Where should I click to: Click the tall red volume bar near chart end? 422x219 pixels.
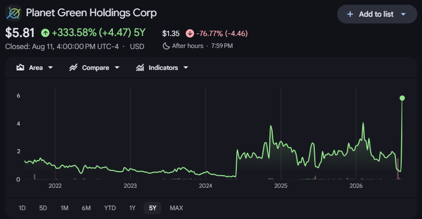tap(398, 169)
